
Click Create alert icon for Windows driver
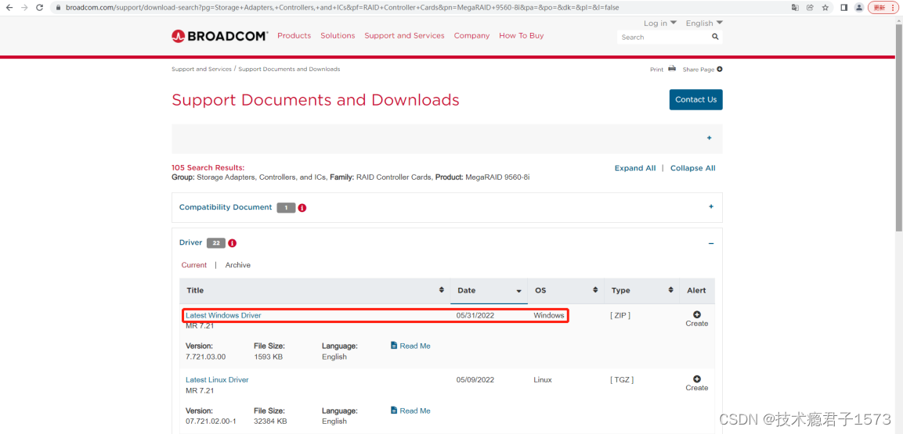697,315
